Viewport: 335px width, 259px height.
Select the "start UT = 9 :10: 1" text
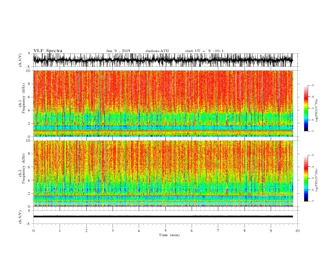[204, 51]
